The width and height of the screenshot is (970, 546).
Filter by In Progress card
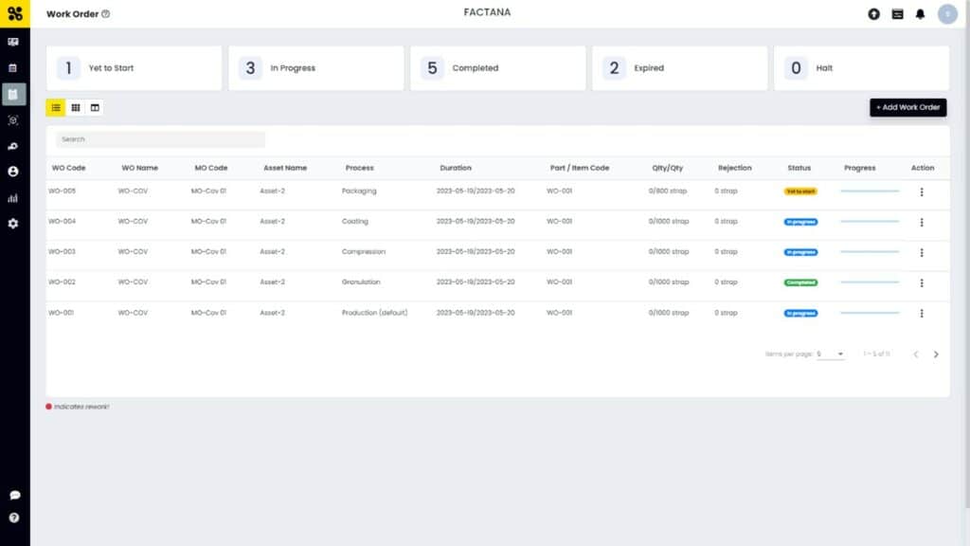pos(315,68)
